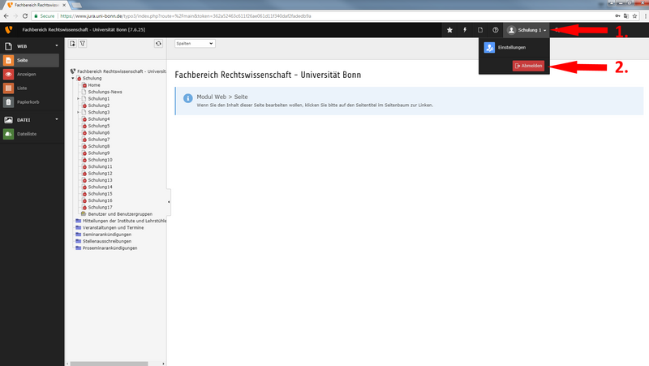Open the Proseminarankündigungen folder
The width and height of the screenshot is (649, 366).
pyautogui.click(x=110, y=248)
